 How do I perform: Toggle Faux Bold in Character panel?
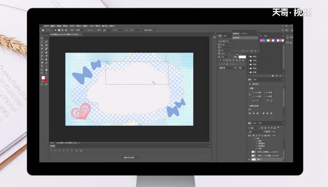(x=221, y=60)
